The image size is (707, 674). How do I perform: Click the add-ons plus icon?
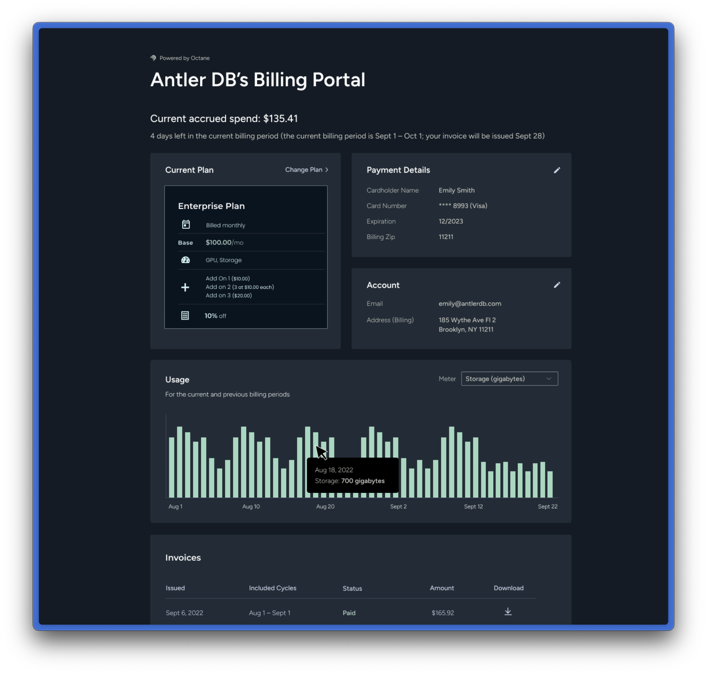pyautogui.click(x=185, y=287)
